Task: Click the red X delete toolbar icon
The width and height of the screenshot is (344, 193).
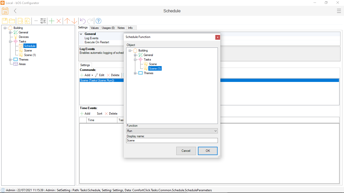Action: click(59, 21)
